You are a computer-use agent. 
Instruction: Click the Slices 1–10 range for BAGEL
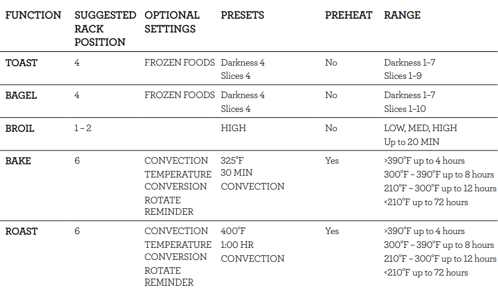click(408, 109)
